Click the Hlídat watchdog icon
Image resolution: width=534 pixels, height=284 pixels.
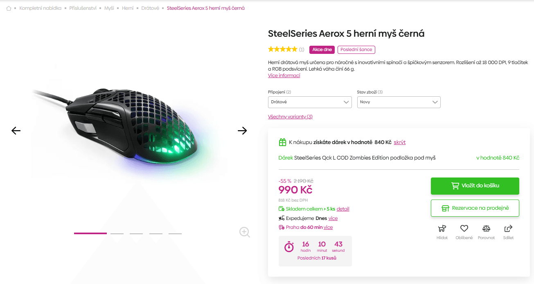[442, 229]
